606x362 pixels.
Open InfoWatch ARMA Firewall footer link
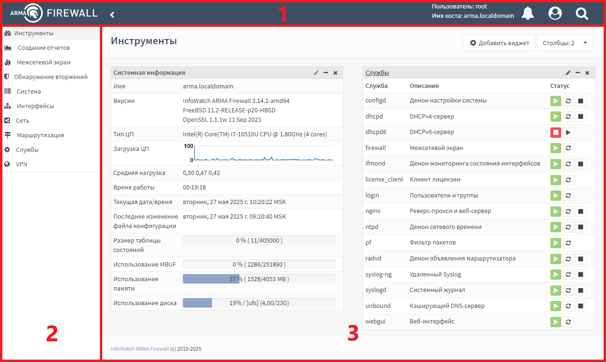coord(139,349)
